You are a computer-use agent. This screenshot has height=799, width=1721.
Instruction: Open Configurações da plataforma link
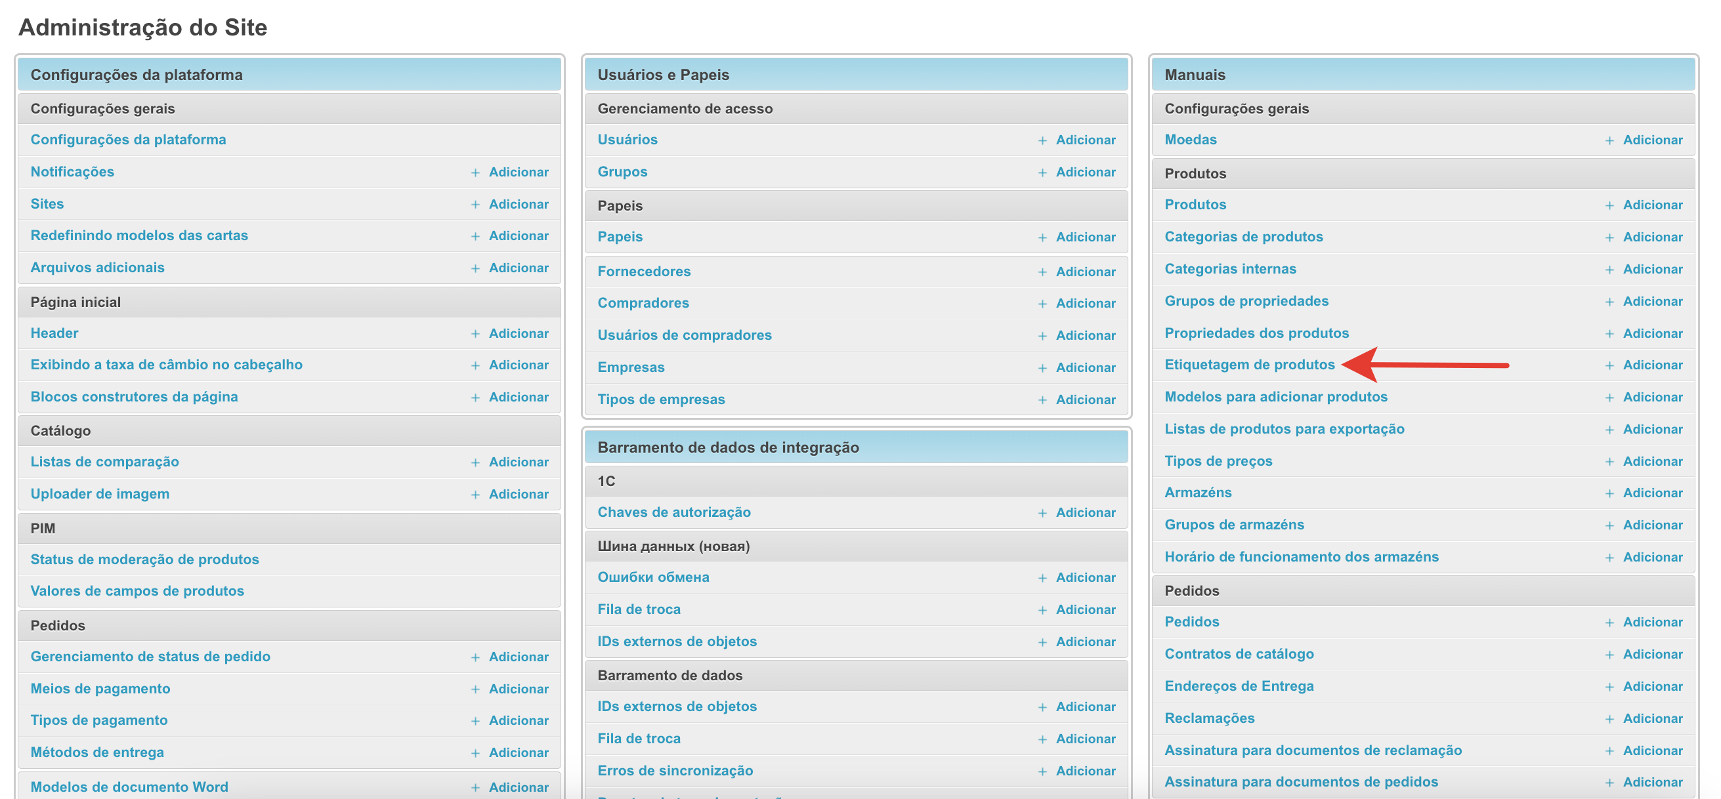click(x=128, y=140)
